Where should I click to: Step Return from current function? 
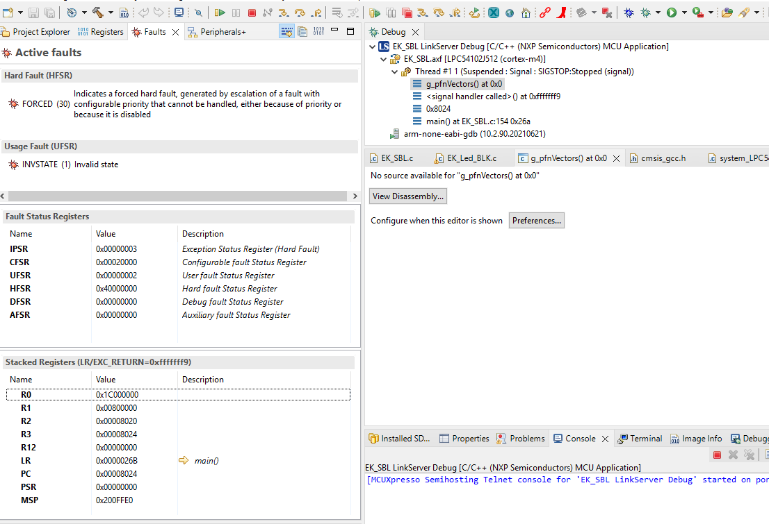point(316,12)
